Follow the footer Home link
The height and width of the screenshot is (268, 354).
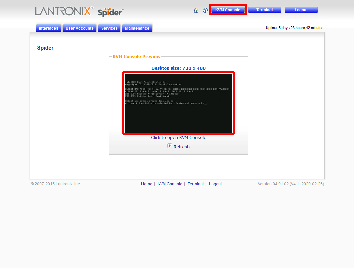tap(146, 184)
